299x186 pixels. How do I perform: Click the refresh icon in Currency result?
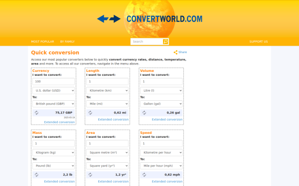[x=36, y=113]
